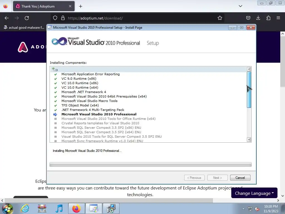Image resolution: width=285 pixels, height=214 pixels.
Task: Click pending icon beside Tools for Office Runtime
Action: coord(55,119)
